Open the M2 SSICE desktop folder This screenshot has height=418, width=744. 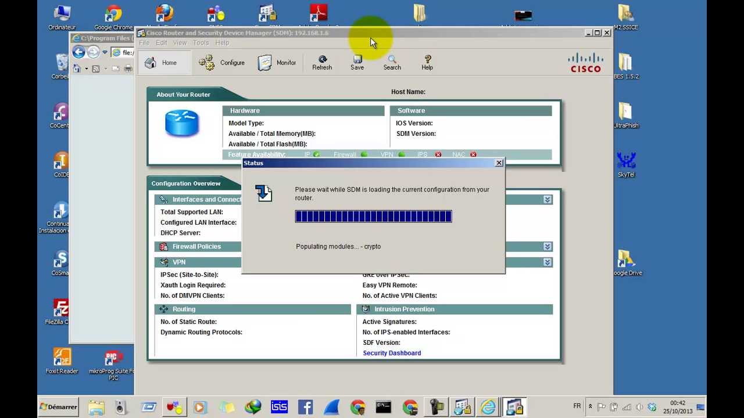pyautogui.click(x=626, y=17)
